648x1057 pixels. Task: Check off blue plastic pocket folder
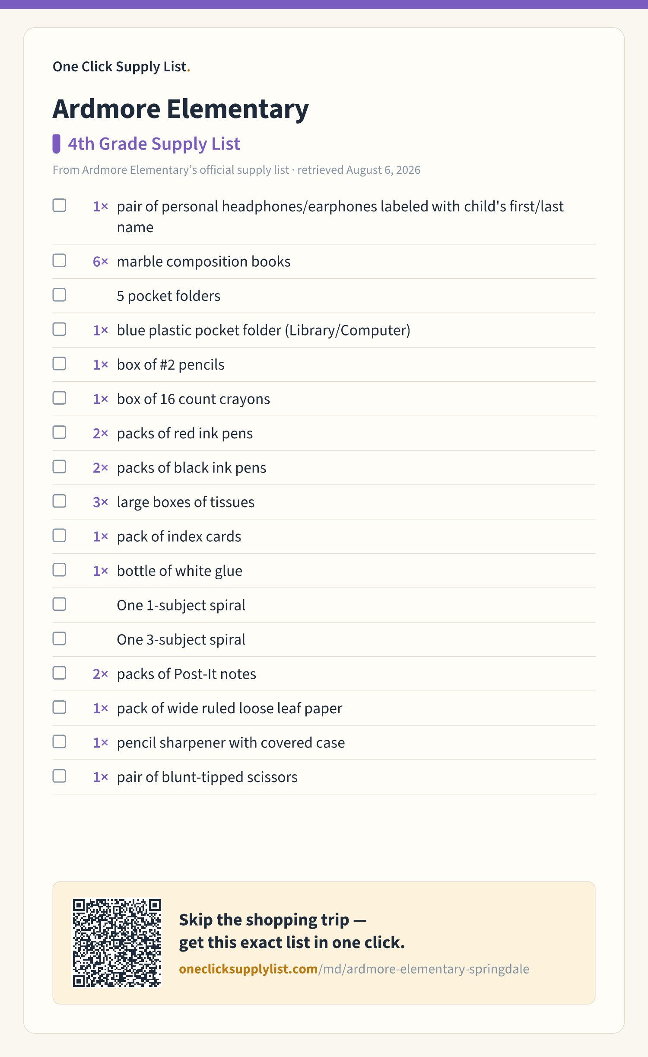[x=59, y=329]
